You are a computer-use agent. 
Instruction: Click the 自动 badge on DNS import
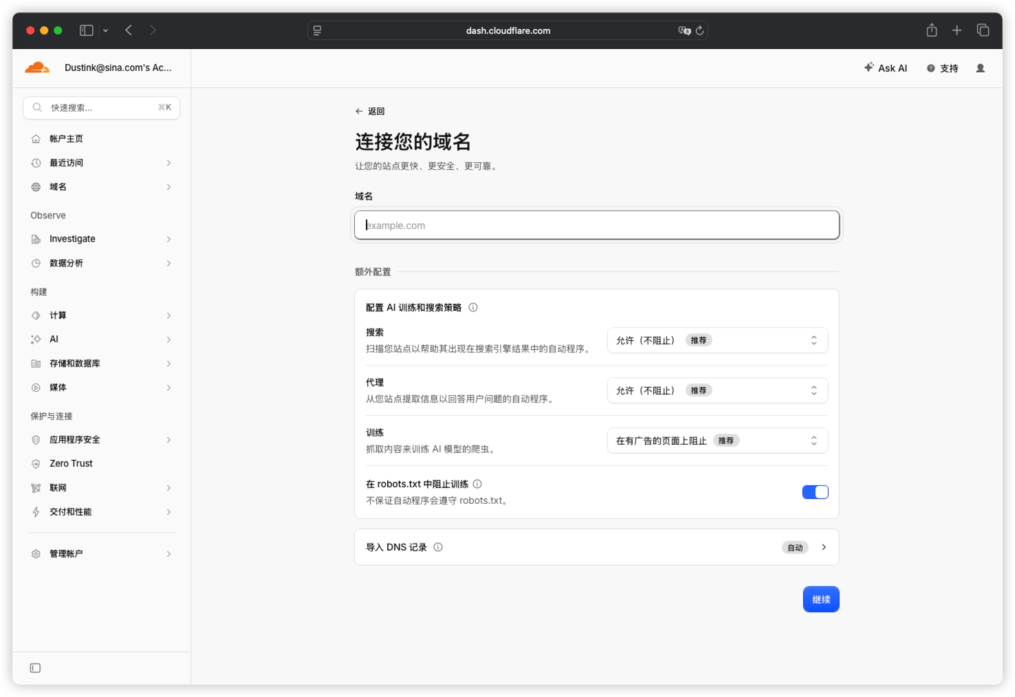(795, 548)
